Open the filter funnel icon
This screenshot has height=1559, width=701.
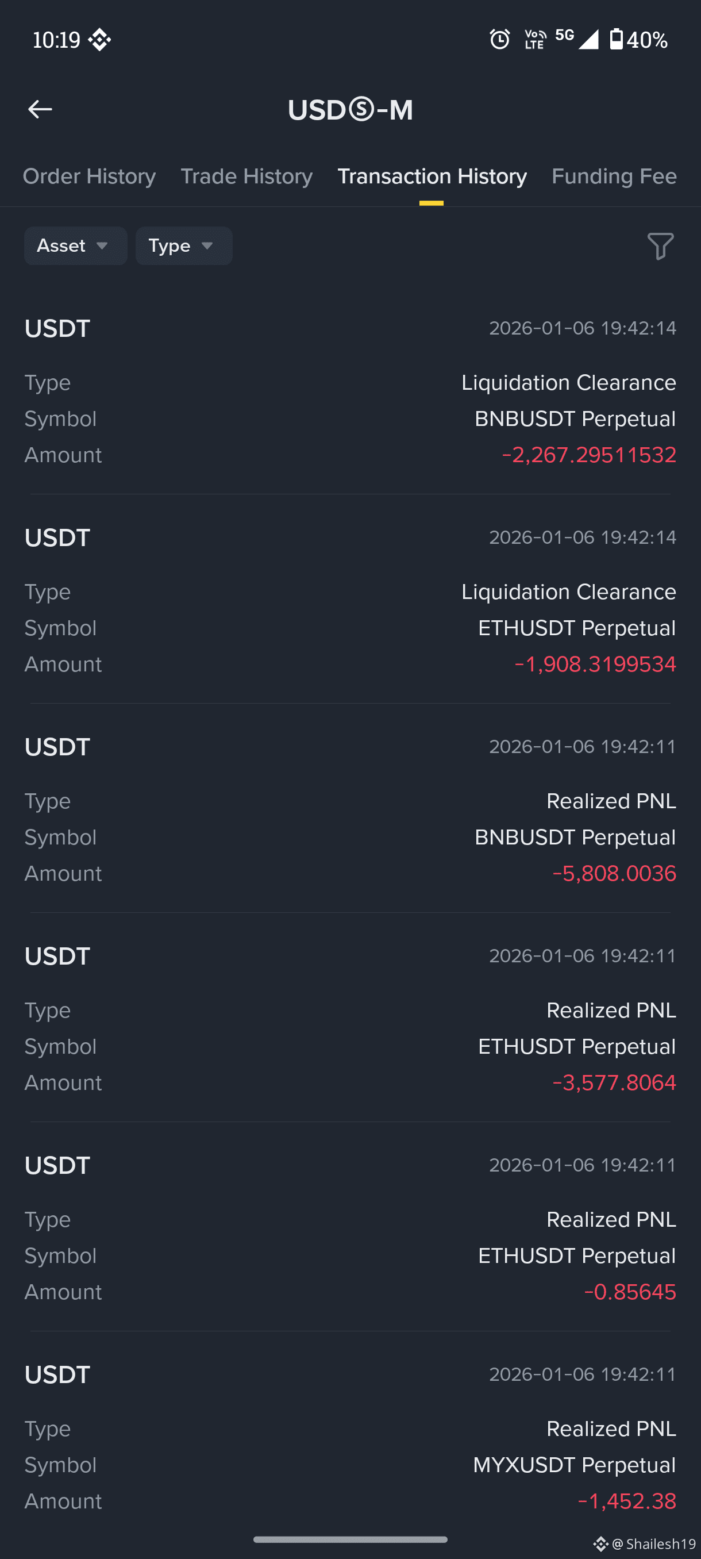click(660, 245)
